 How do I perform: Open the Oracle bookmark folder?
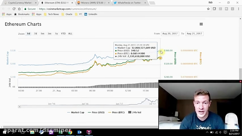click(x=67, y=14)
